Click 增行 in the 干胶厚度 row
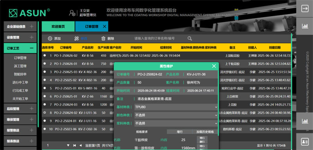The width and height of the screenshot is (313, 150). coord(202,138)
